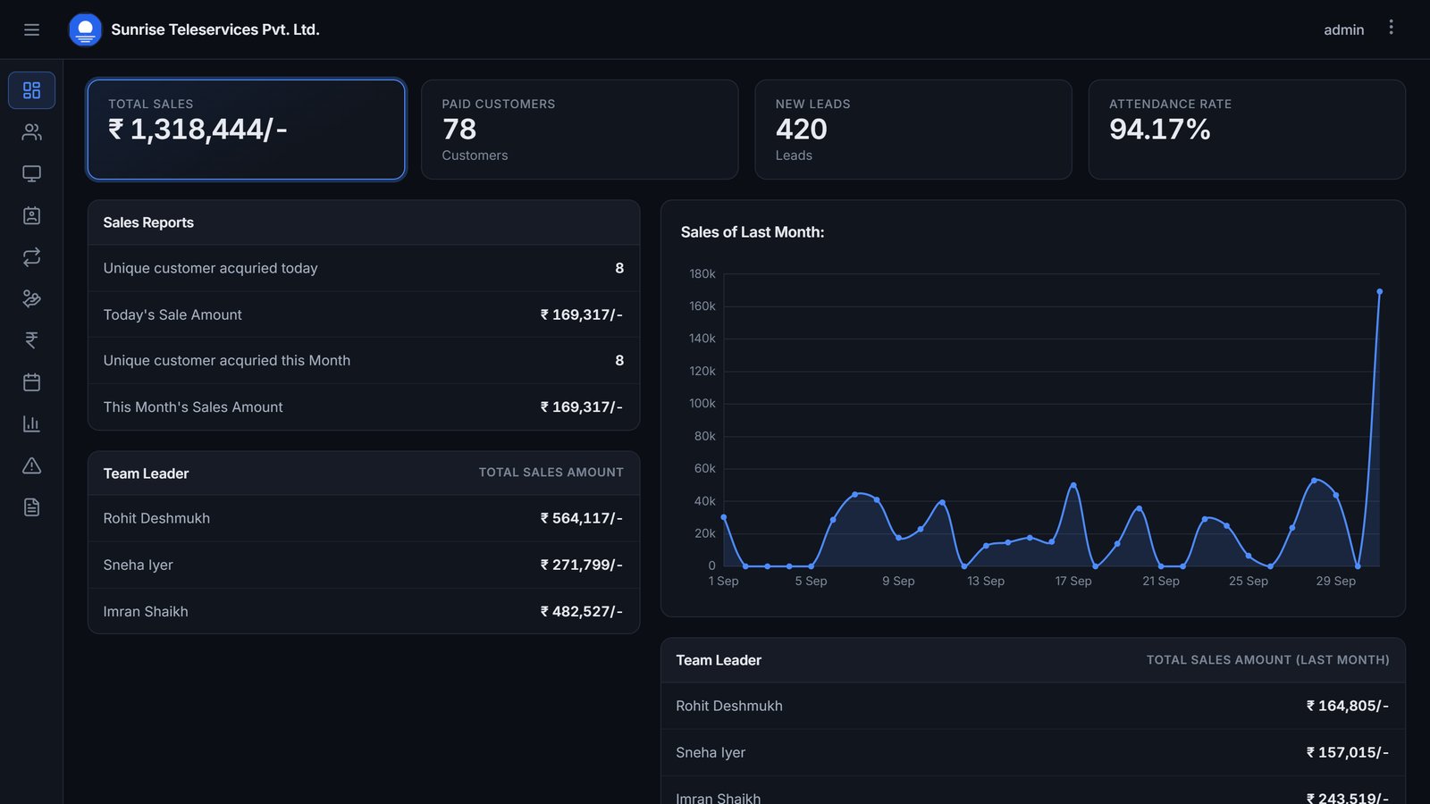Screen dimensions: 1430x804
Task: Click the ₹ 271,799/- sales value
Action: click(582, 565)
